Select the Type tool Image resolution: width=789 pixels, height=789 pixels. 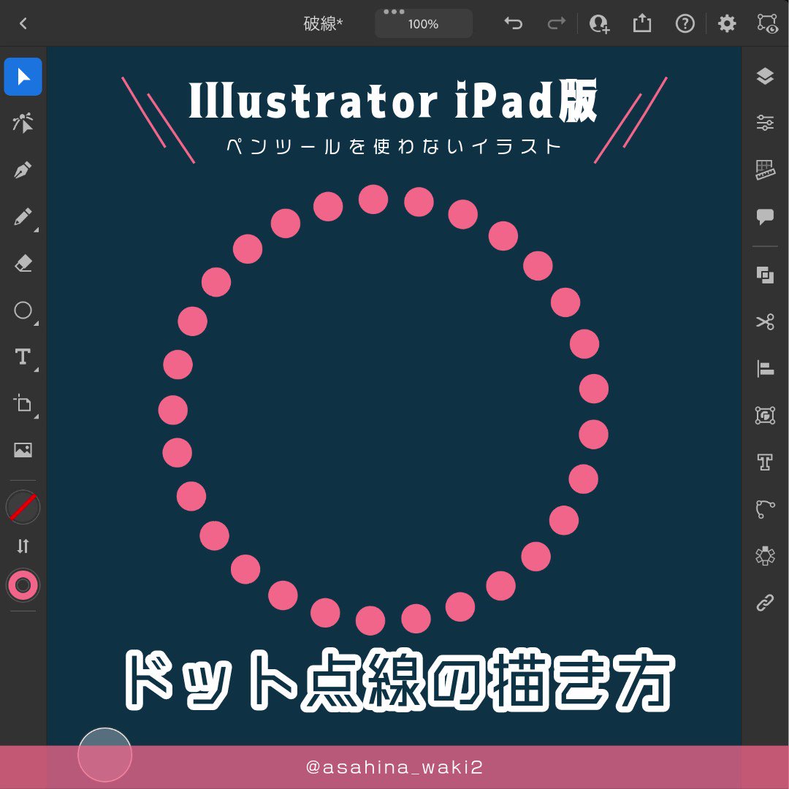(x=23, y=357)
